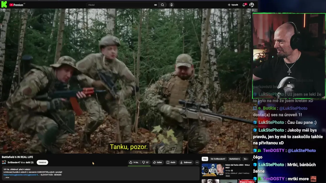Open the EvilBender47 channel name link

pos(14,162)
